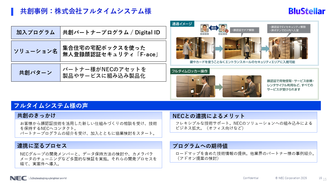The height and width of the screenshot is (186, 332).
Task: Click the BluStellar logo
Action: 307,11
